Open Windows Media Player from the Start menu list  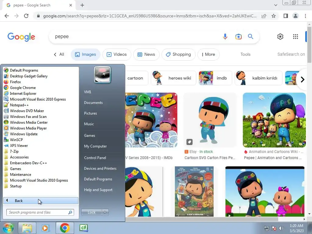(x=25, y=128)
